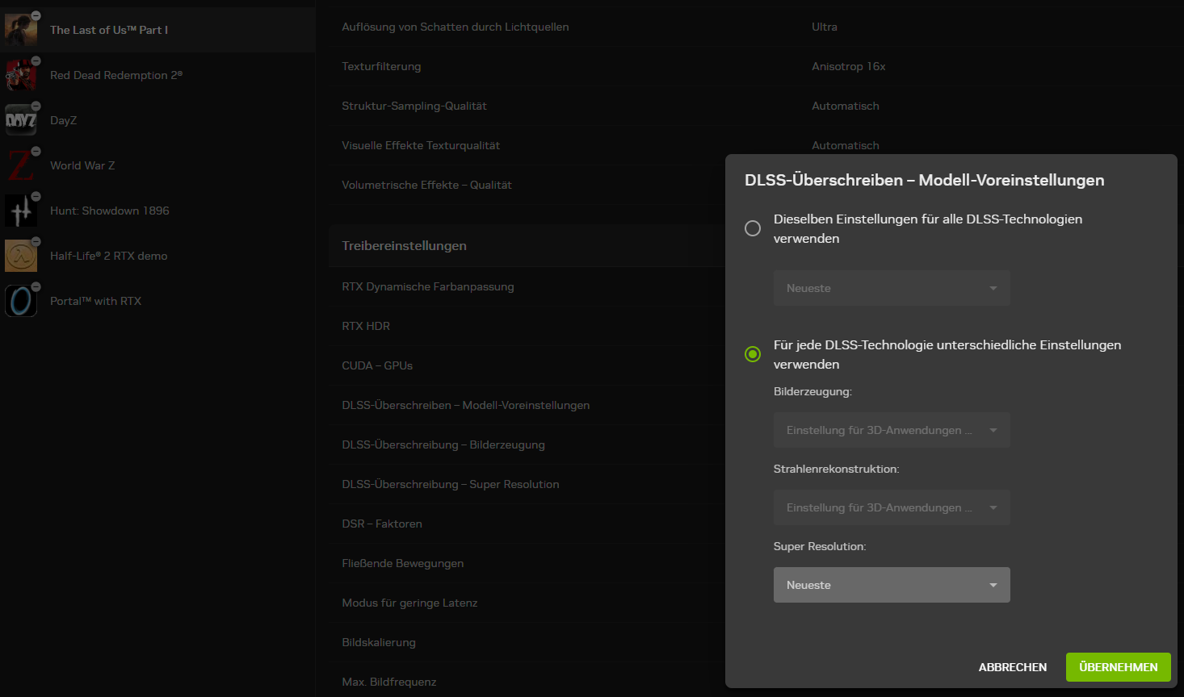Select 'Hunt: Showdown 1896' in game list

[110, 211]
